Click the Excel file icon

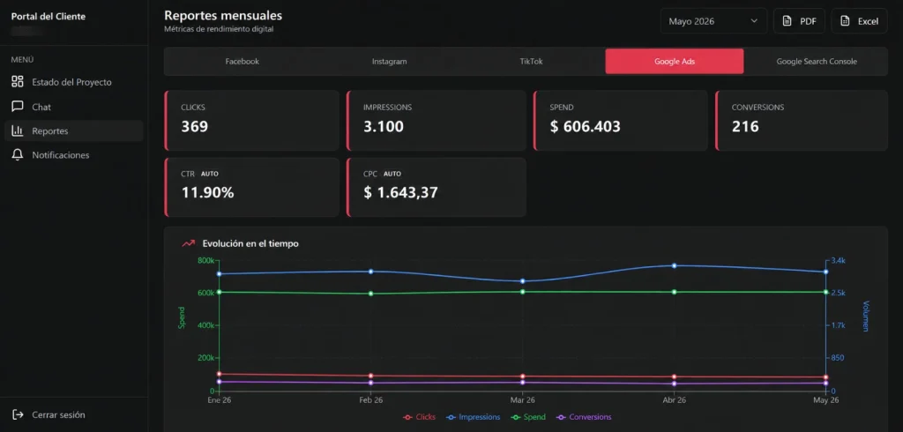click(x=845, y=21)
